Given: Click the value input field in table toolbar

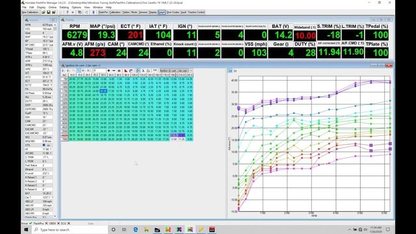Looking at the screenshot, I should (x=99, y=71).
